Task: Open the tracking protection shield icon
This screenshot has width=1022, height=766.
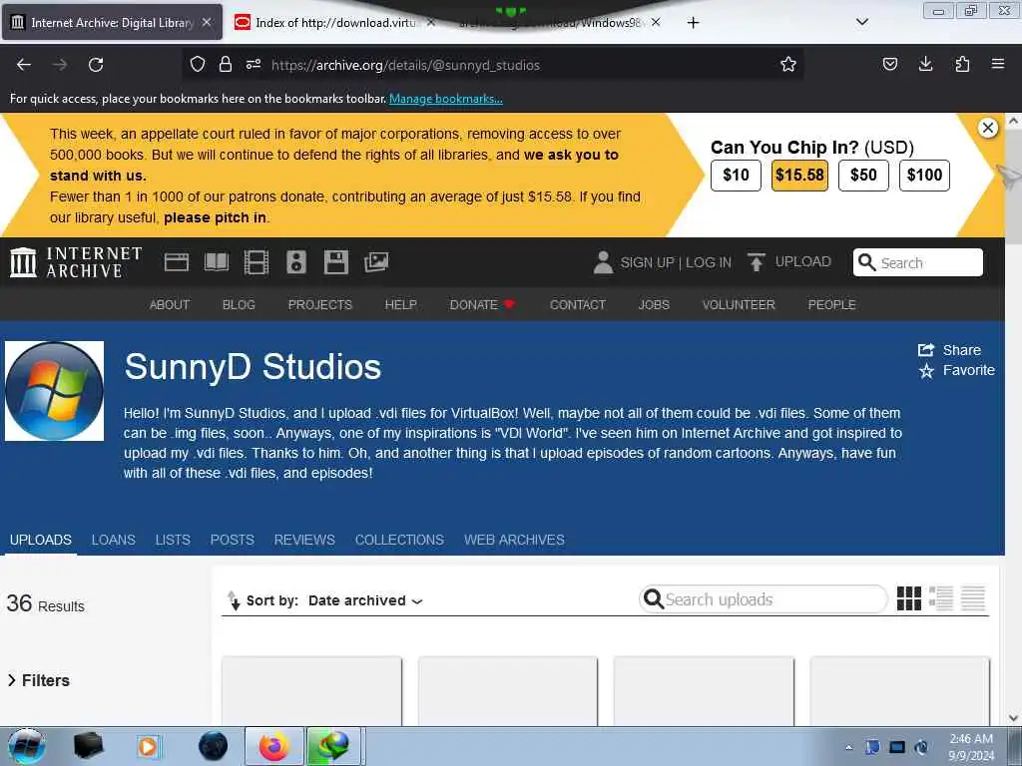Action: tap(198, 64)
